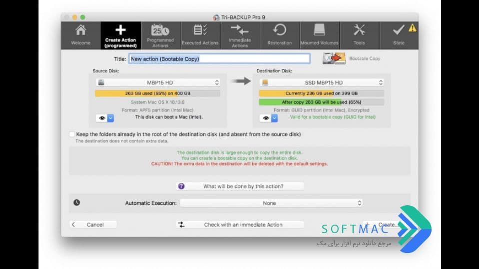This screenshot has width=479, height=269.
Task: Open Destination Disk SSD MBP15 HD dropdown
Action: 321,83
